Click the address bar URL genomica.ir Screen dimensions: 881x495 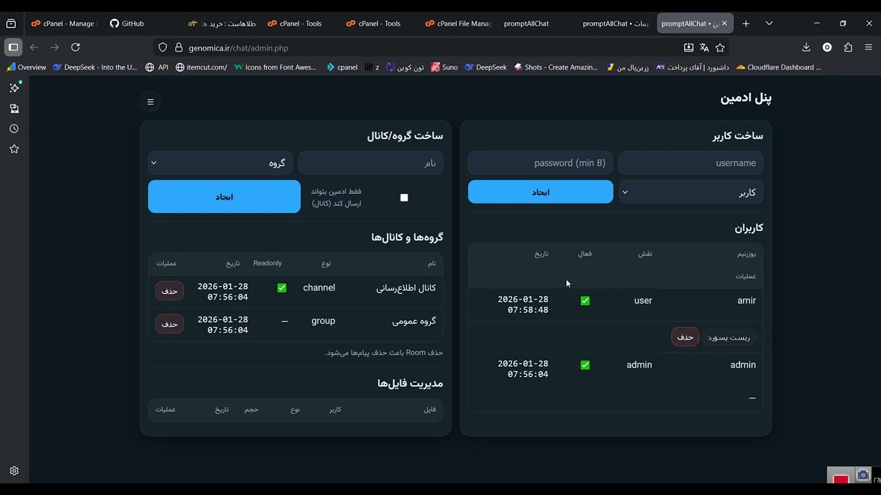click(x=238, y=48)
